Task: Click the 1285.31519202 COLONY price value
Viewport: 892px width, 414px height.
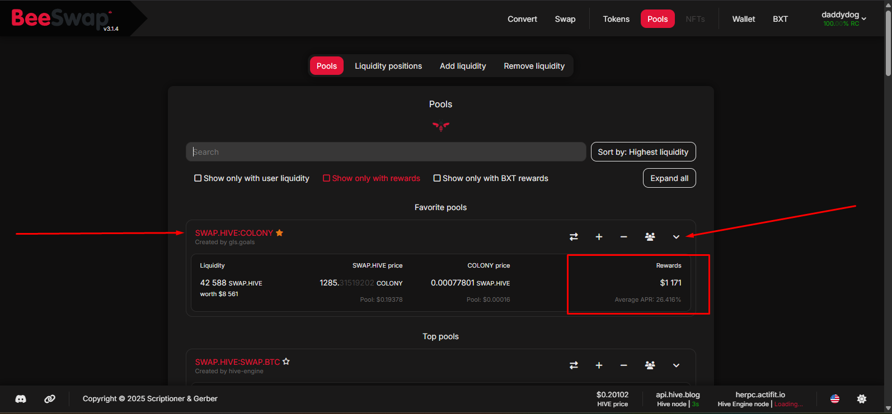Action: tap(361, 283)
